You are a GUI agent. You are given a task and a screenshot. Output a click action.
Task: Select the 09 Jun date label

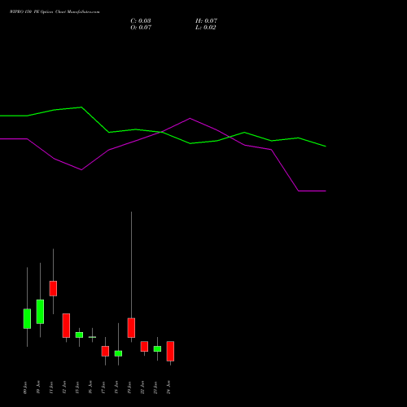point(25,387)
